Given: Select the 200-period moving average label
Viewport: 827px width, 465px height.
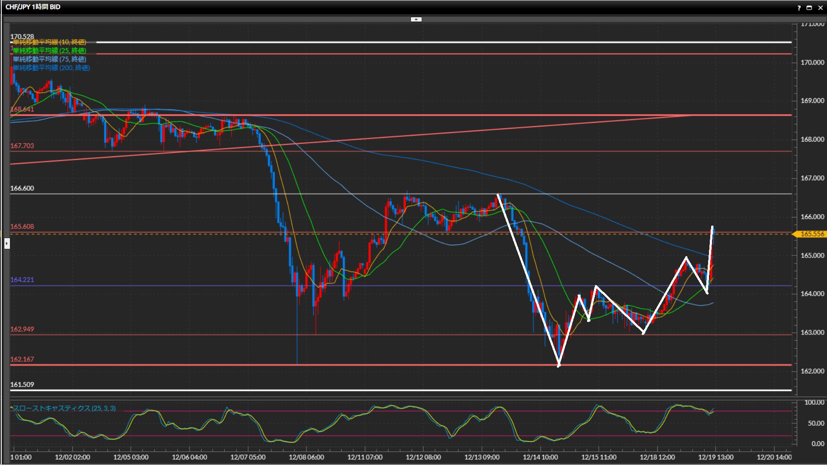Looking at the screenshot, I should (51, 68).
